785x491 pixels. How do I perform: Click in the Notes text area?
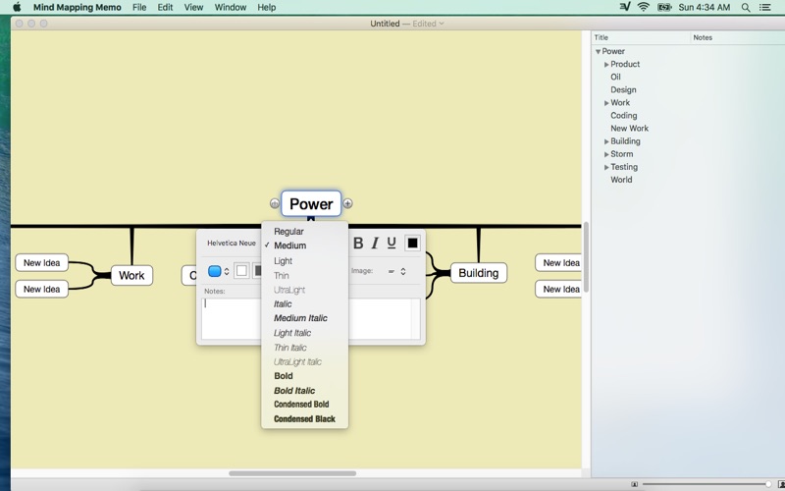pyautogui.click(x=310, y=319)
